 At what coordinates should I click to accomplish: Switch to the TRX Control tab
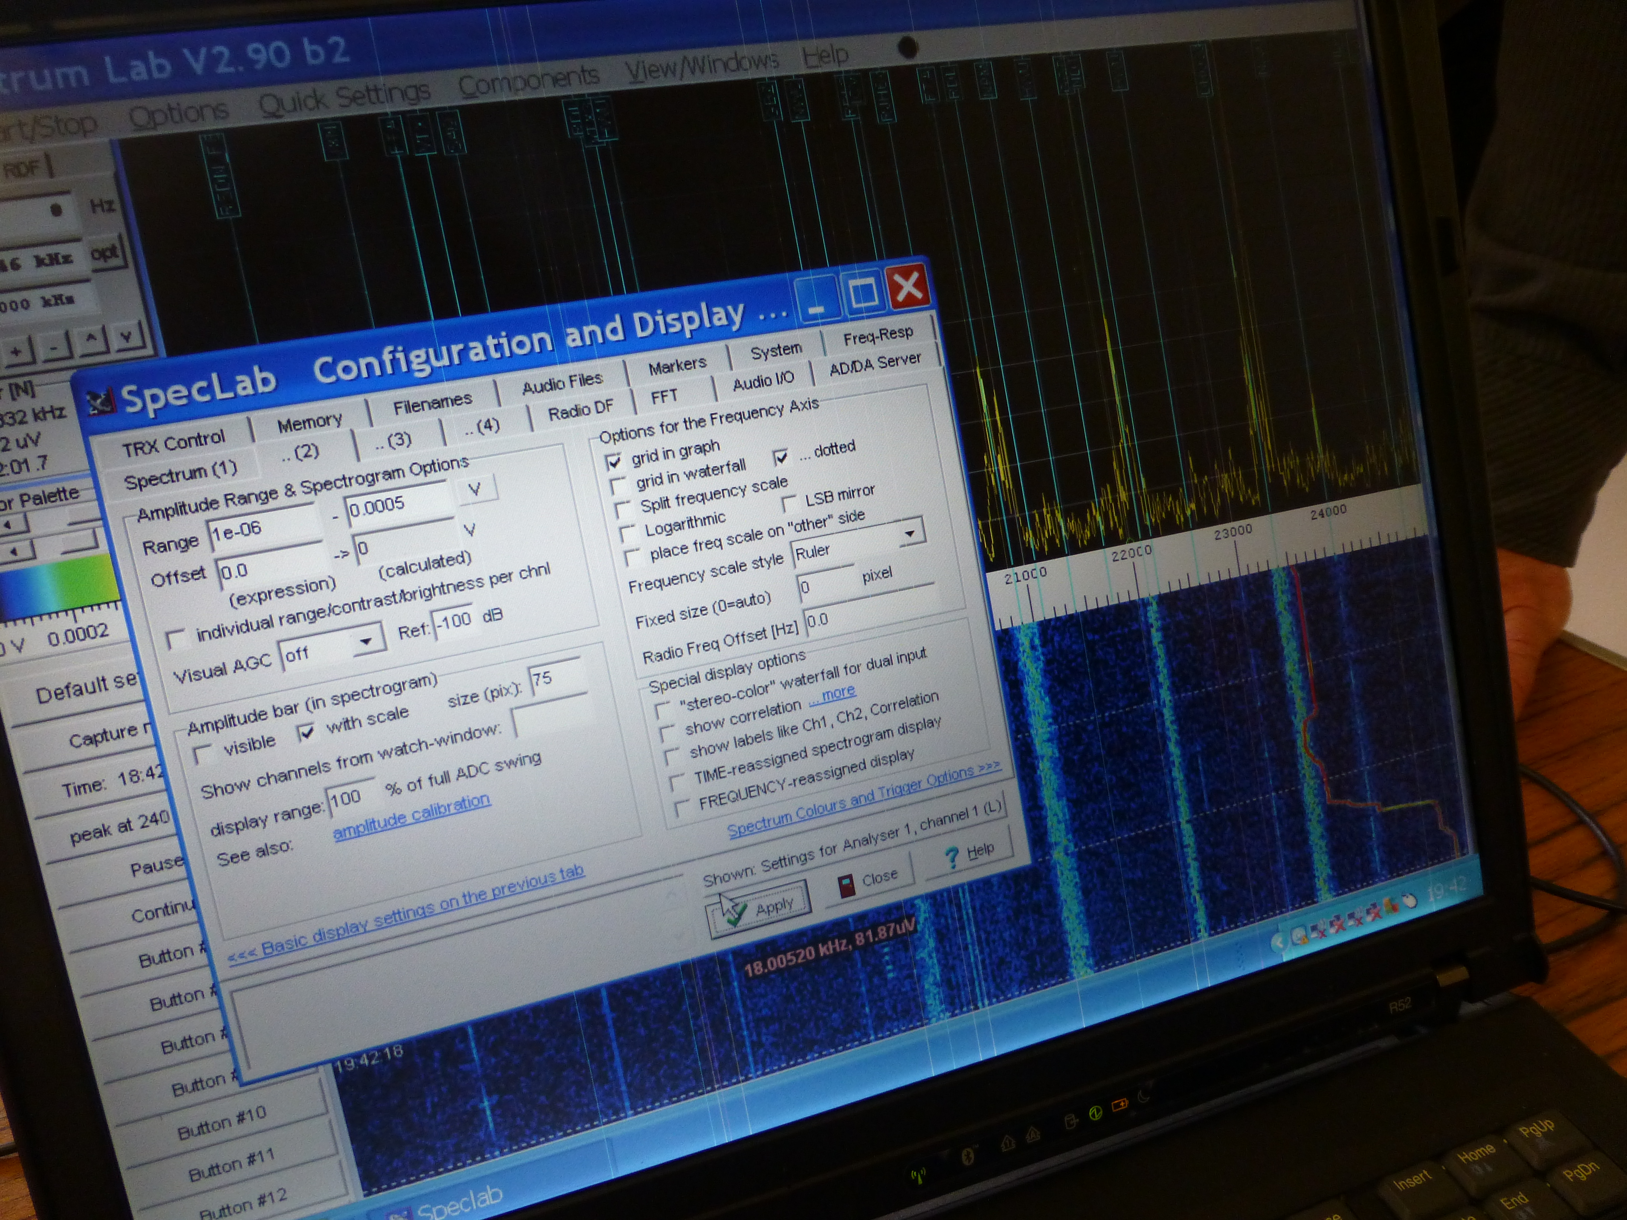tap(174, 444)
